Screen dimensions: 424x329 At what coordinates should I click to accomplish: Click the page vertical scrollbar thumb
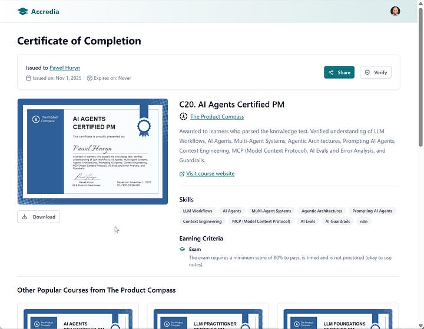pyautogui.click(x=420, y=77)
